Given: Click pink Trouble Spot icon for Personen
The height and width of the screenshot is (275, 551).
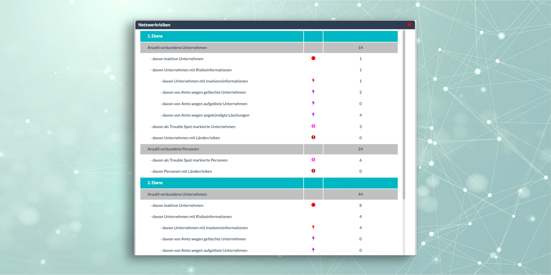Looking at the screenshot, I should (x=313, y=160).
